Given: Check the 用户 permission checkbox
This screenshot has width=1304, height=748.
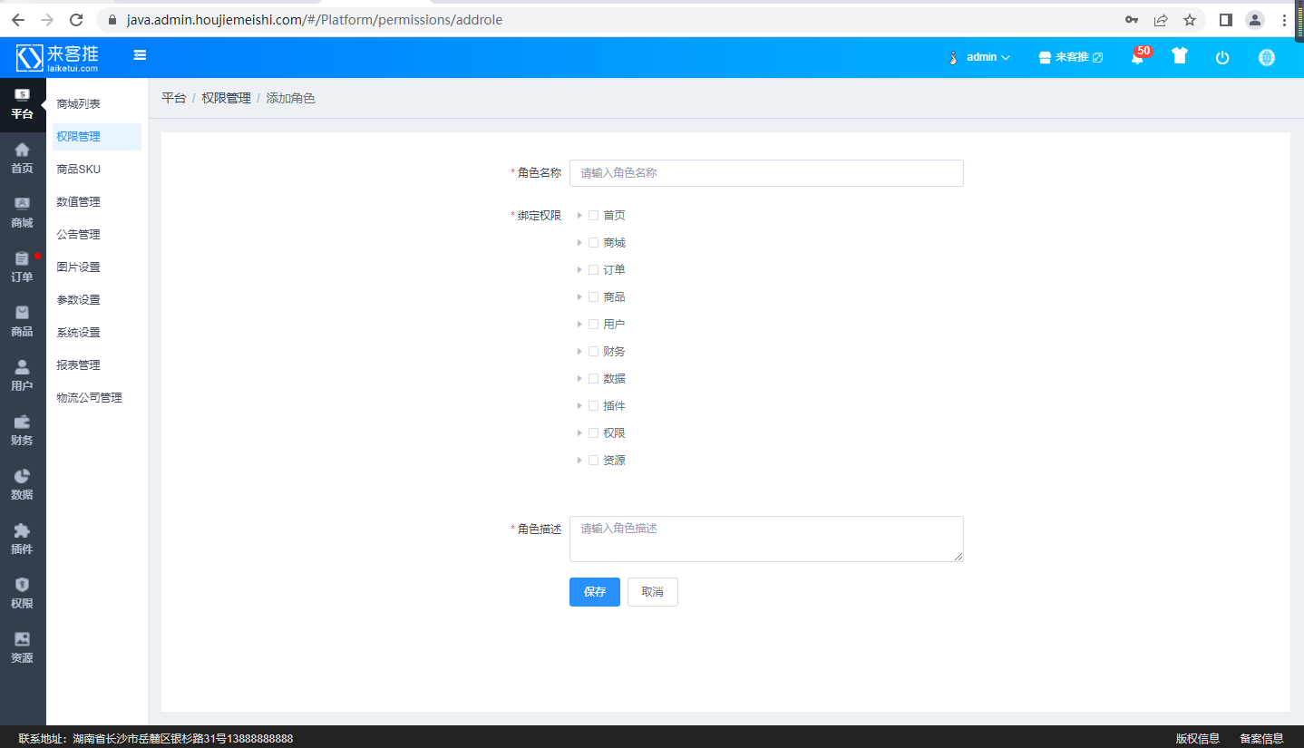Looking at the screenshot, I should (x=593, y=324).
